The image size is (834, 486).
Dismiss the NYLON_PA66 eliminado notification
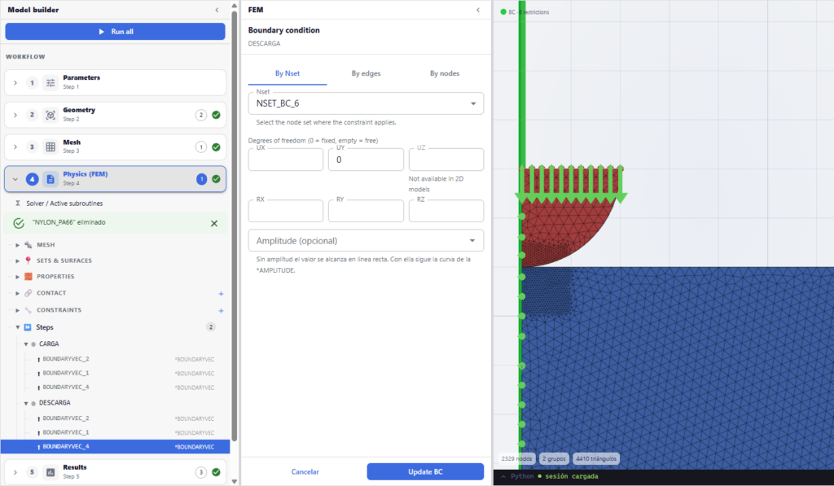point(214,223)
